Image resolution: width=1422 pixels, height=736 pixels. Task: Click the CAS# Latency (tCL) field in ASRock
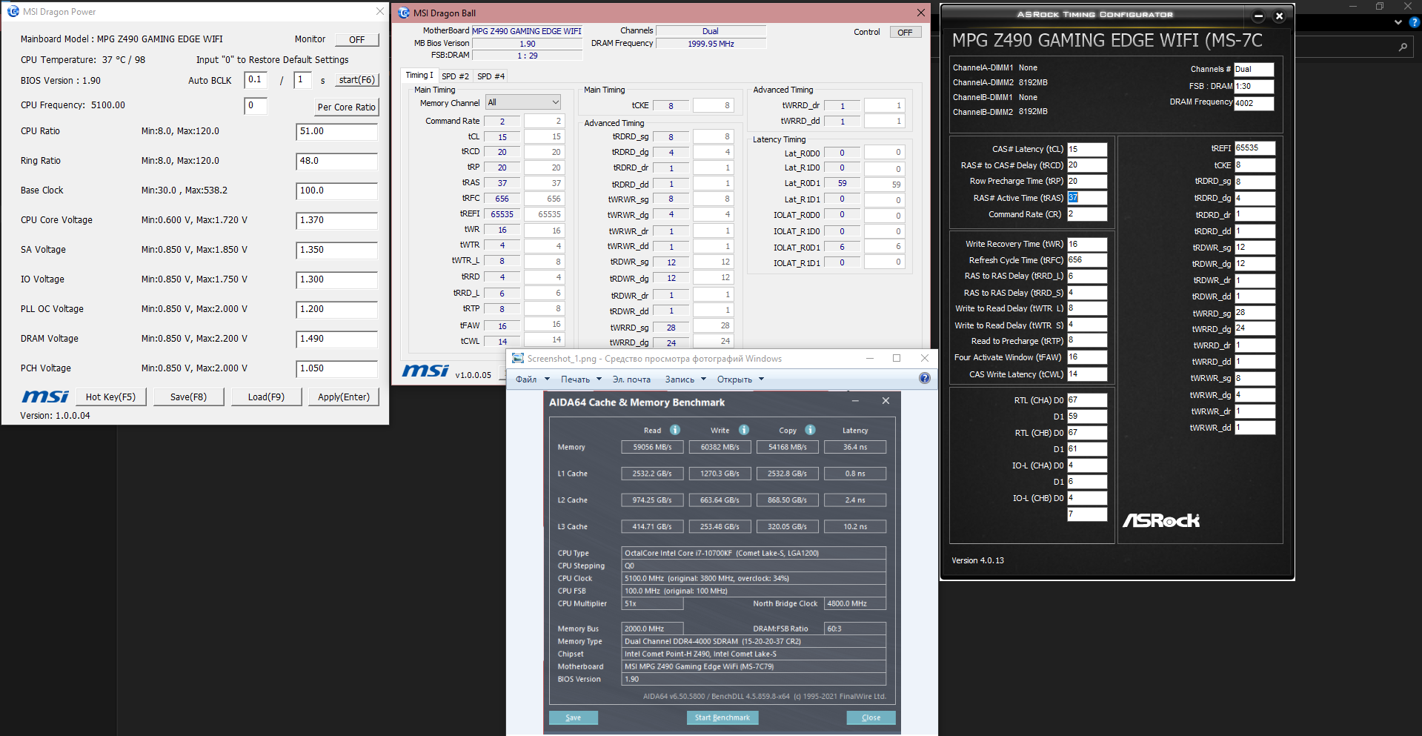click(x=1087, y=149)
